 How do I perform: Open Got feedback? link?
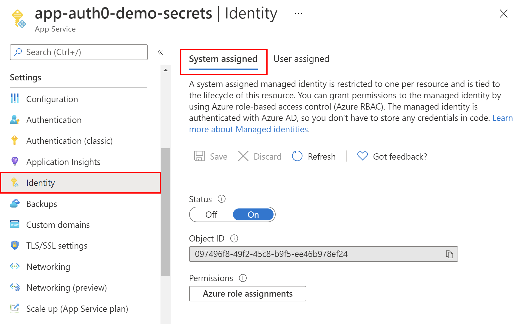coord(400,157)
